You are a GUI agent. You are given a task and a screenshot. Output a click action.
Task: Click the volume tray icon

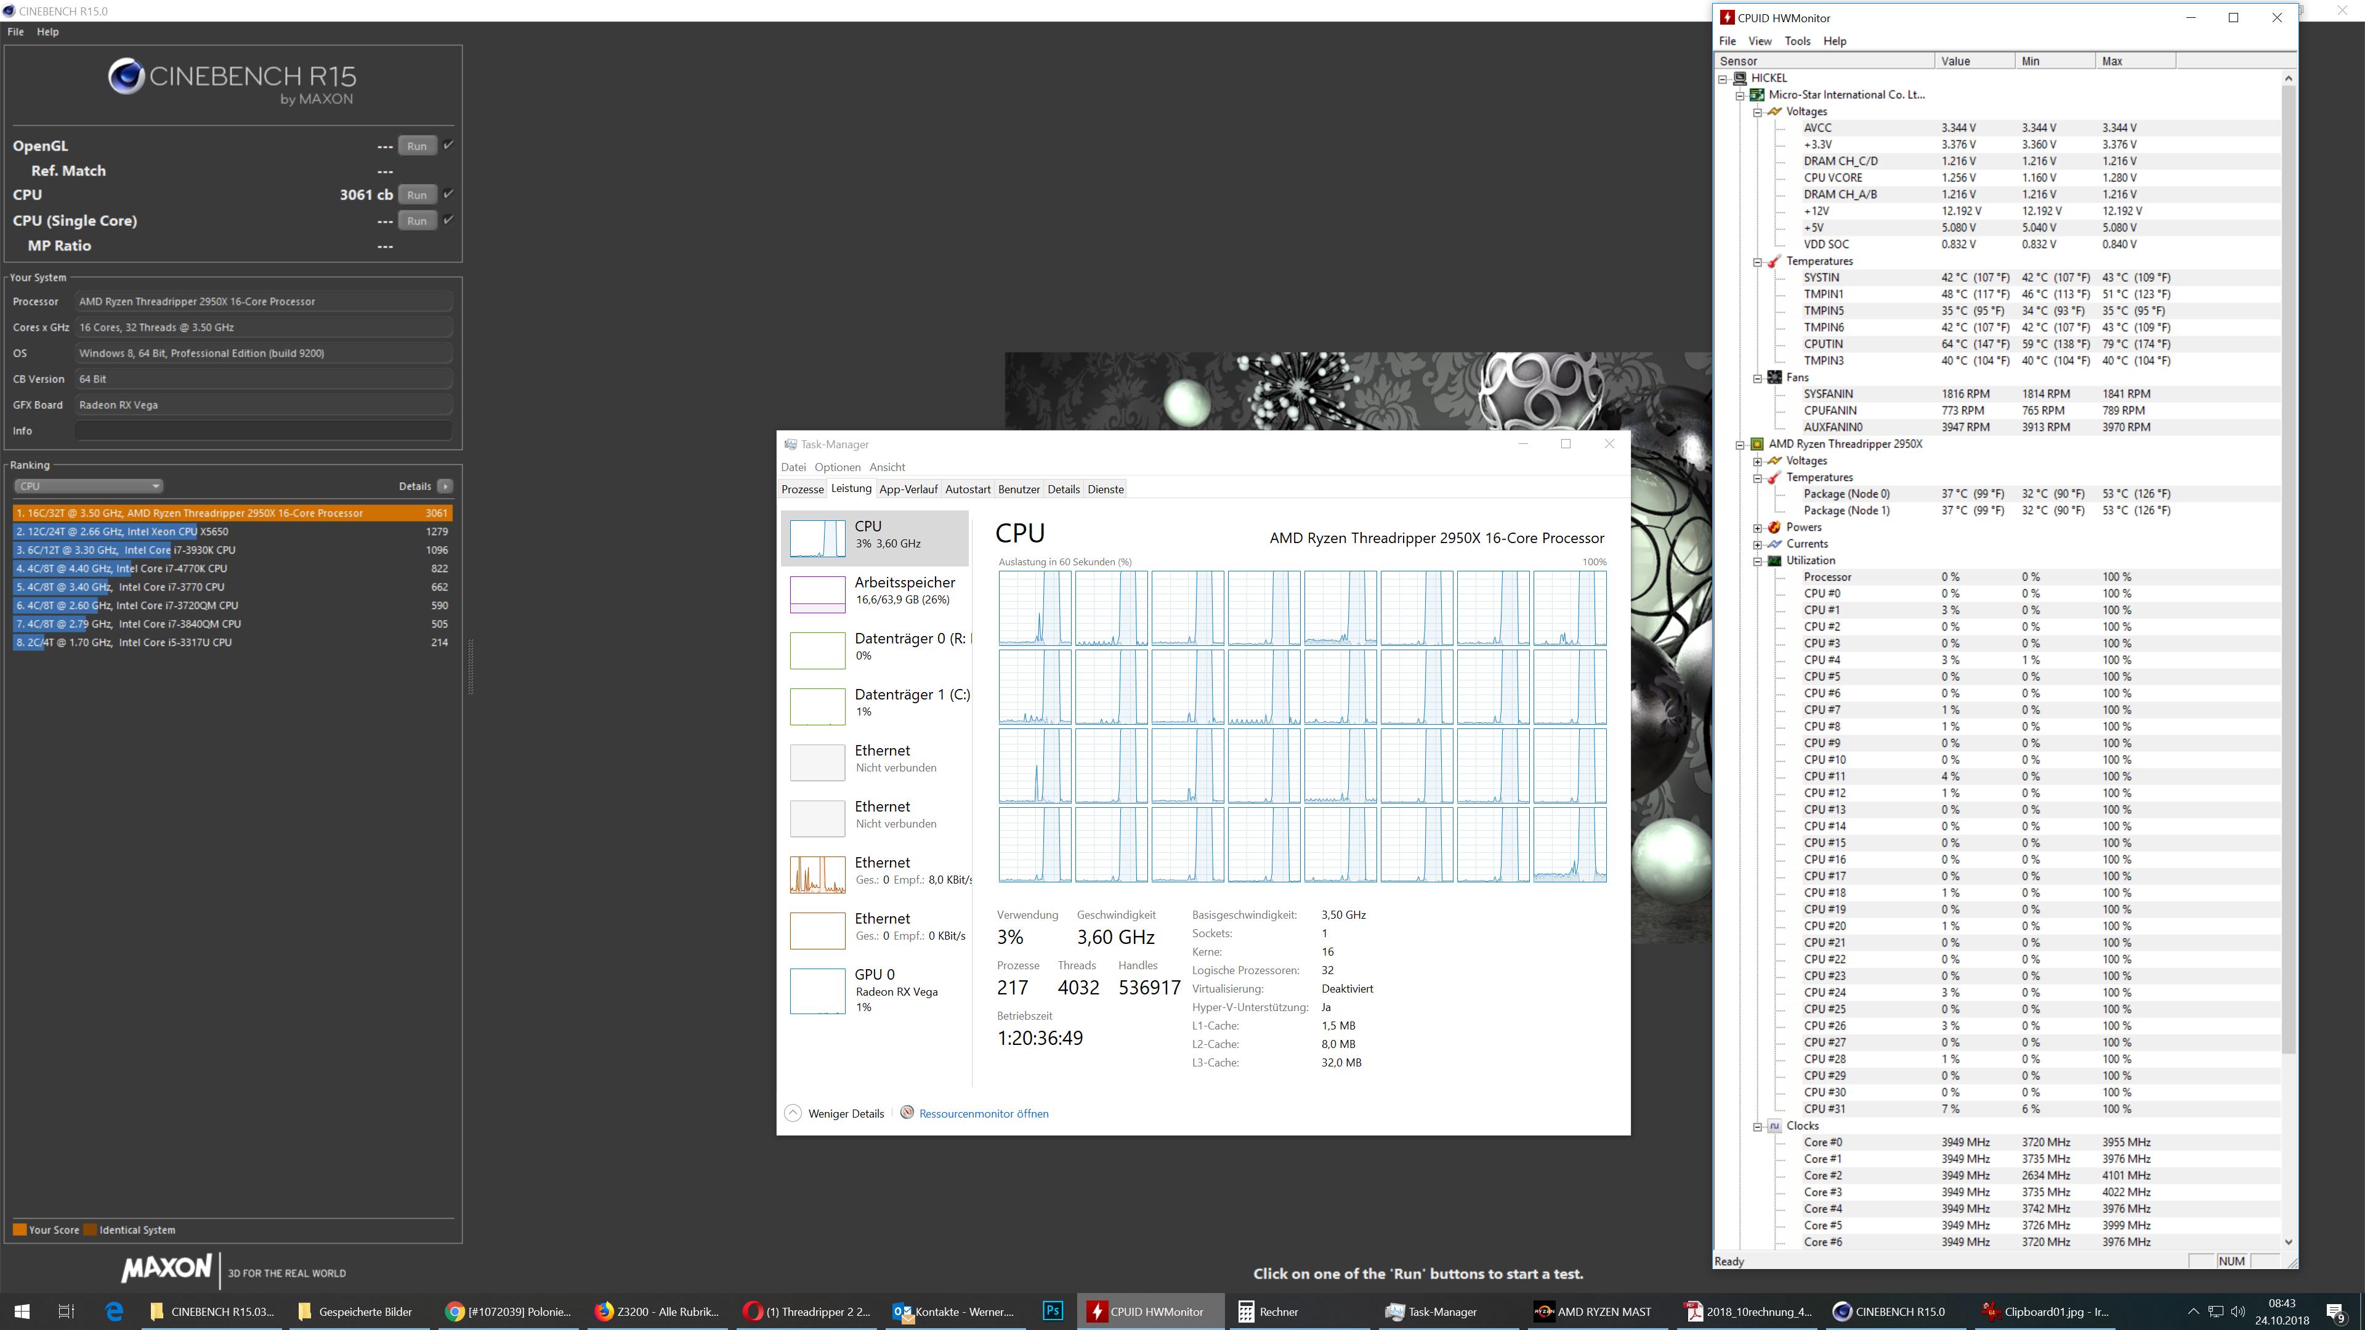coord(2238,1311)
